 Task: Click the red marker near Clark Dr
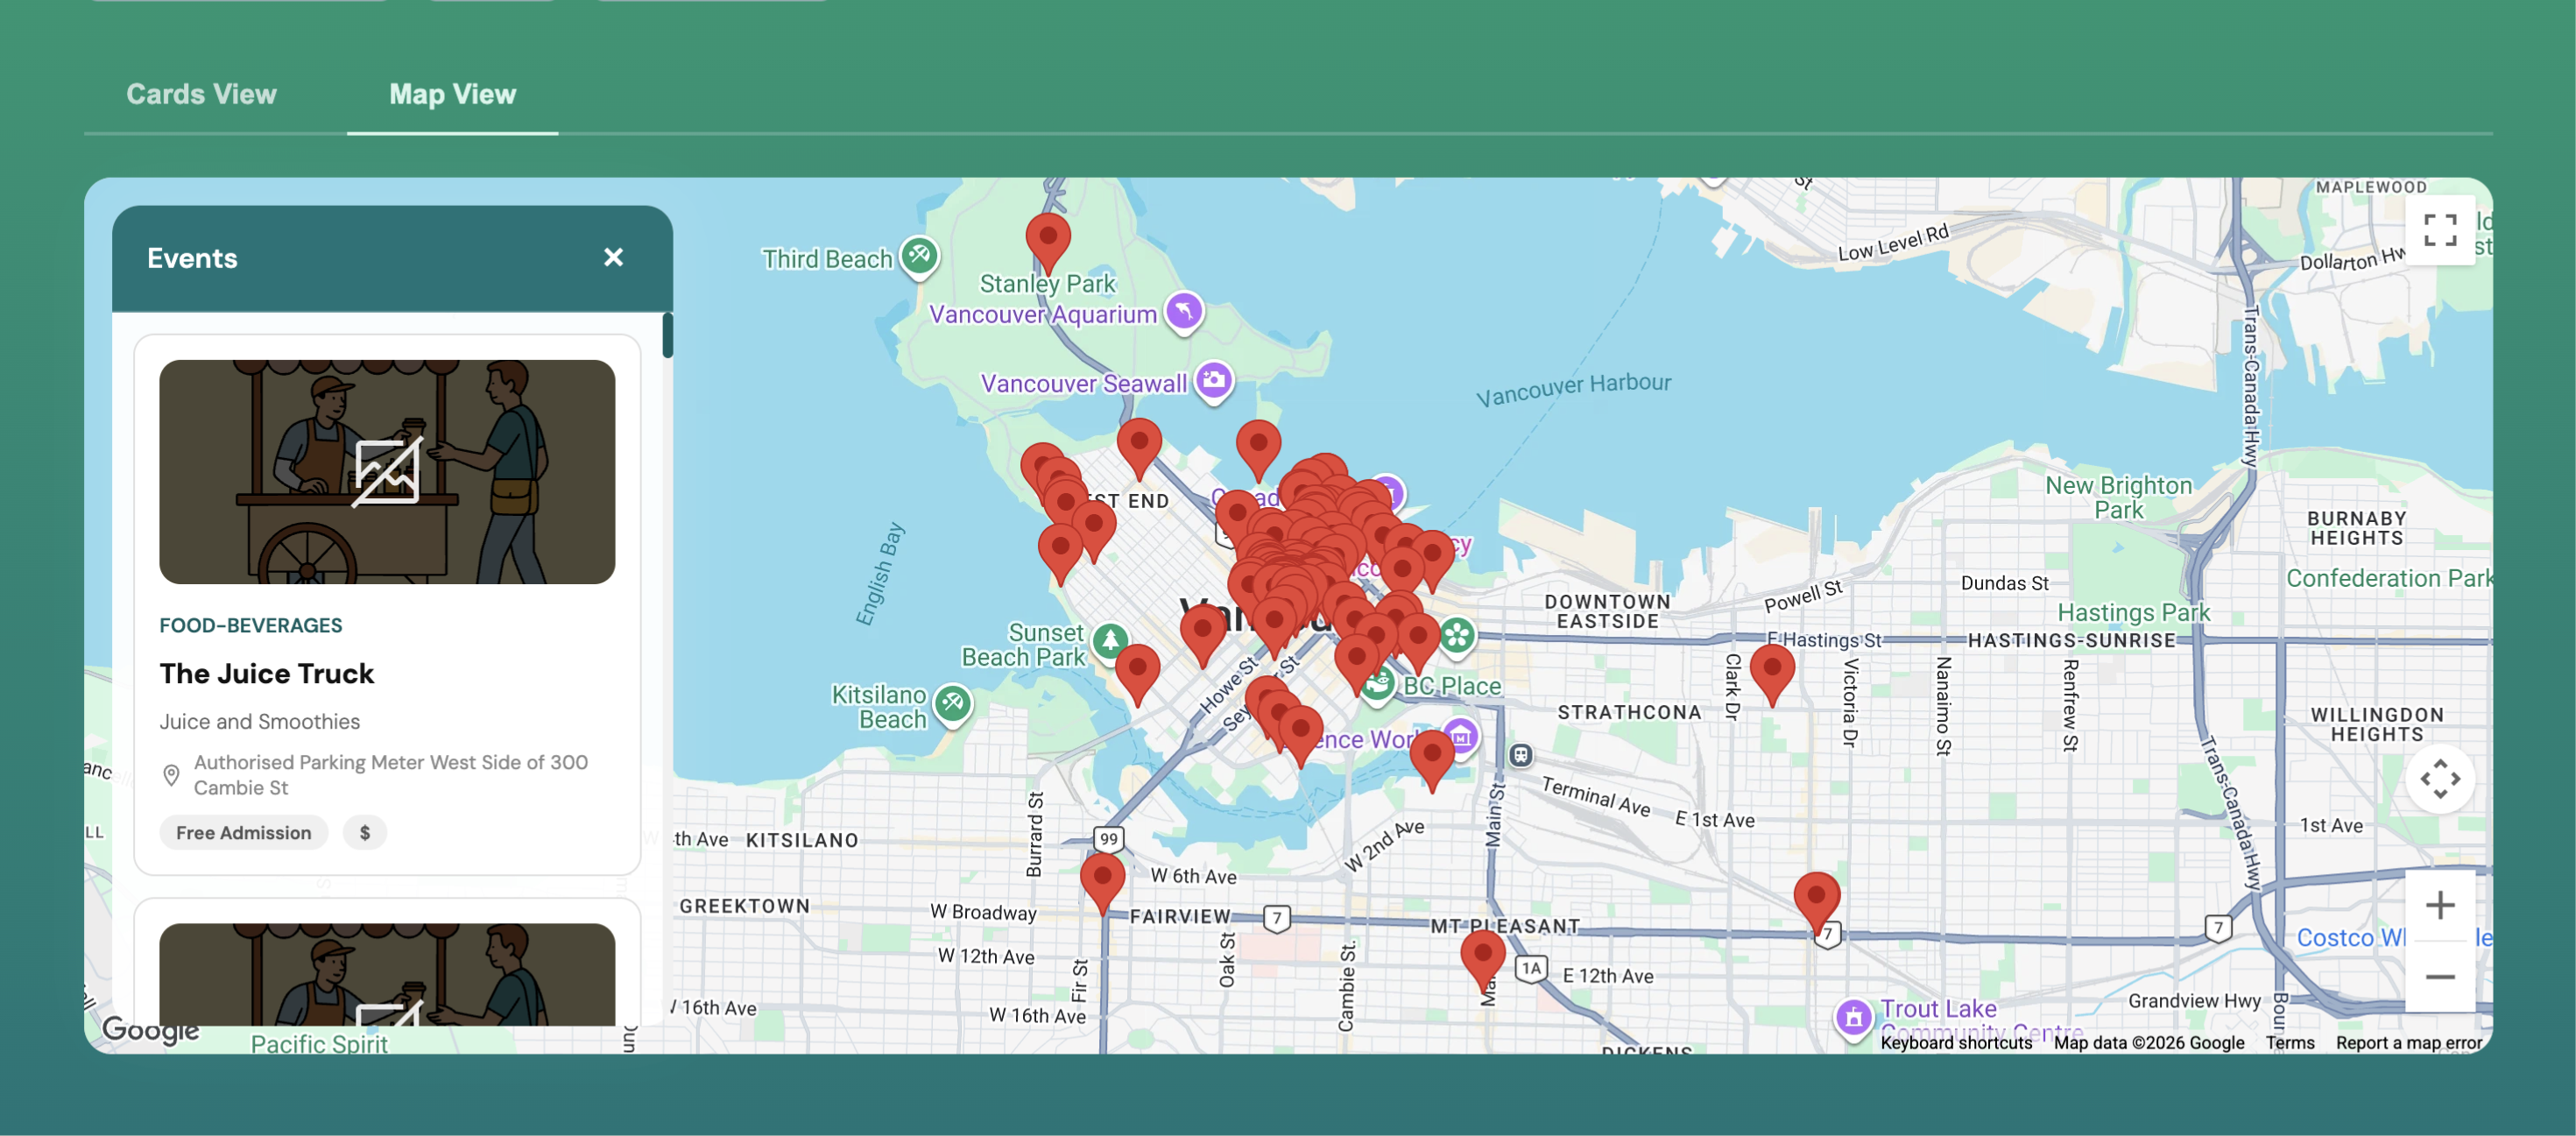point(1772,672)
